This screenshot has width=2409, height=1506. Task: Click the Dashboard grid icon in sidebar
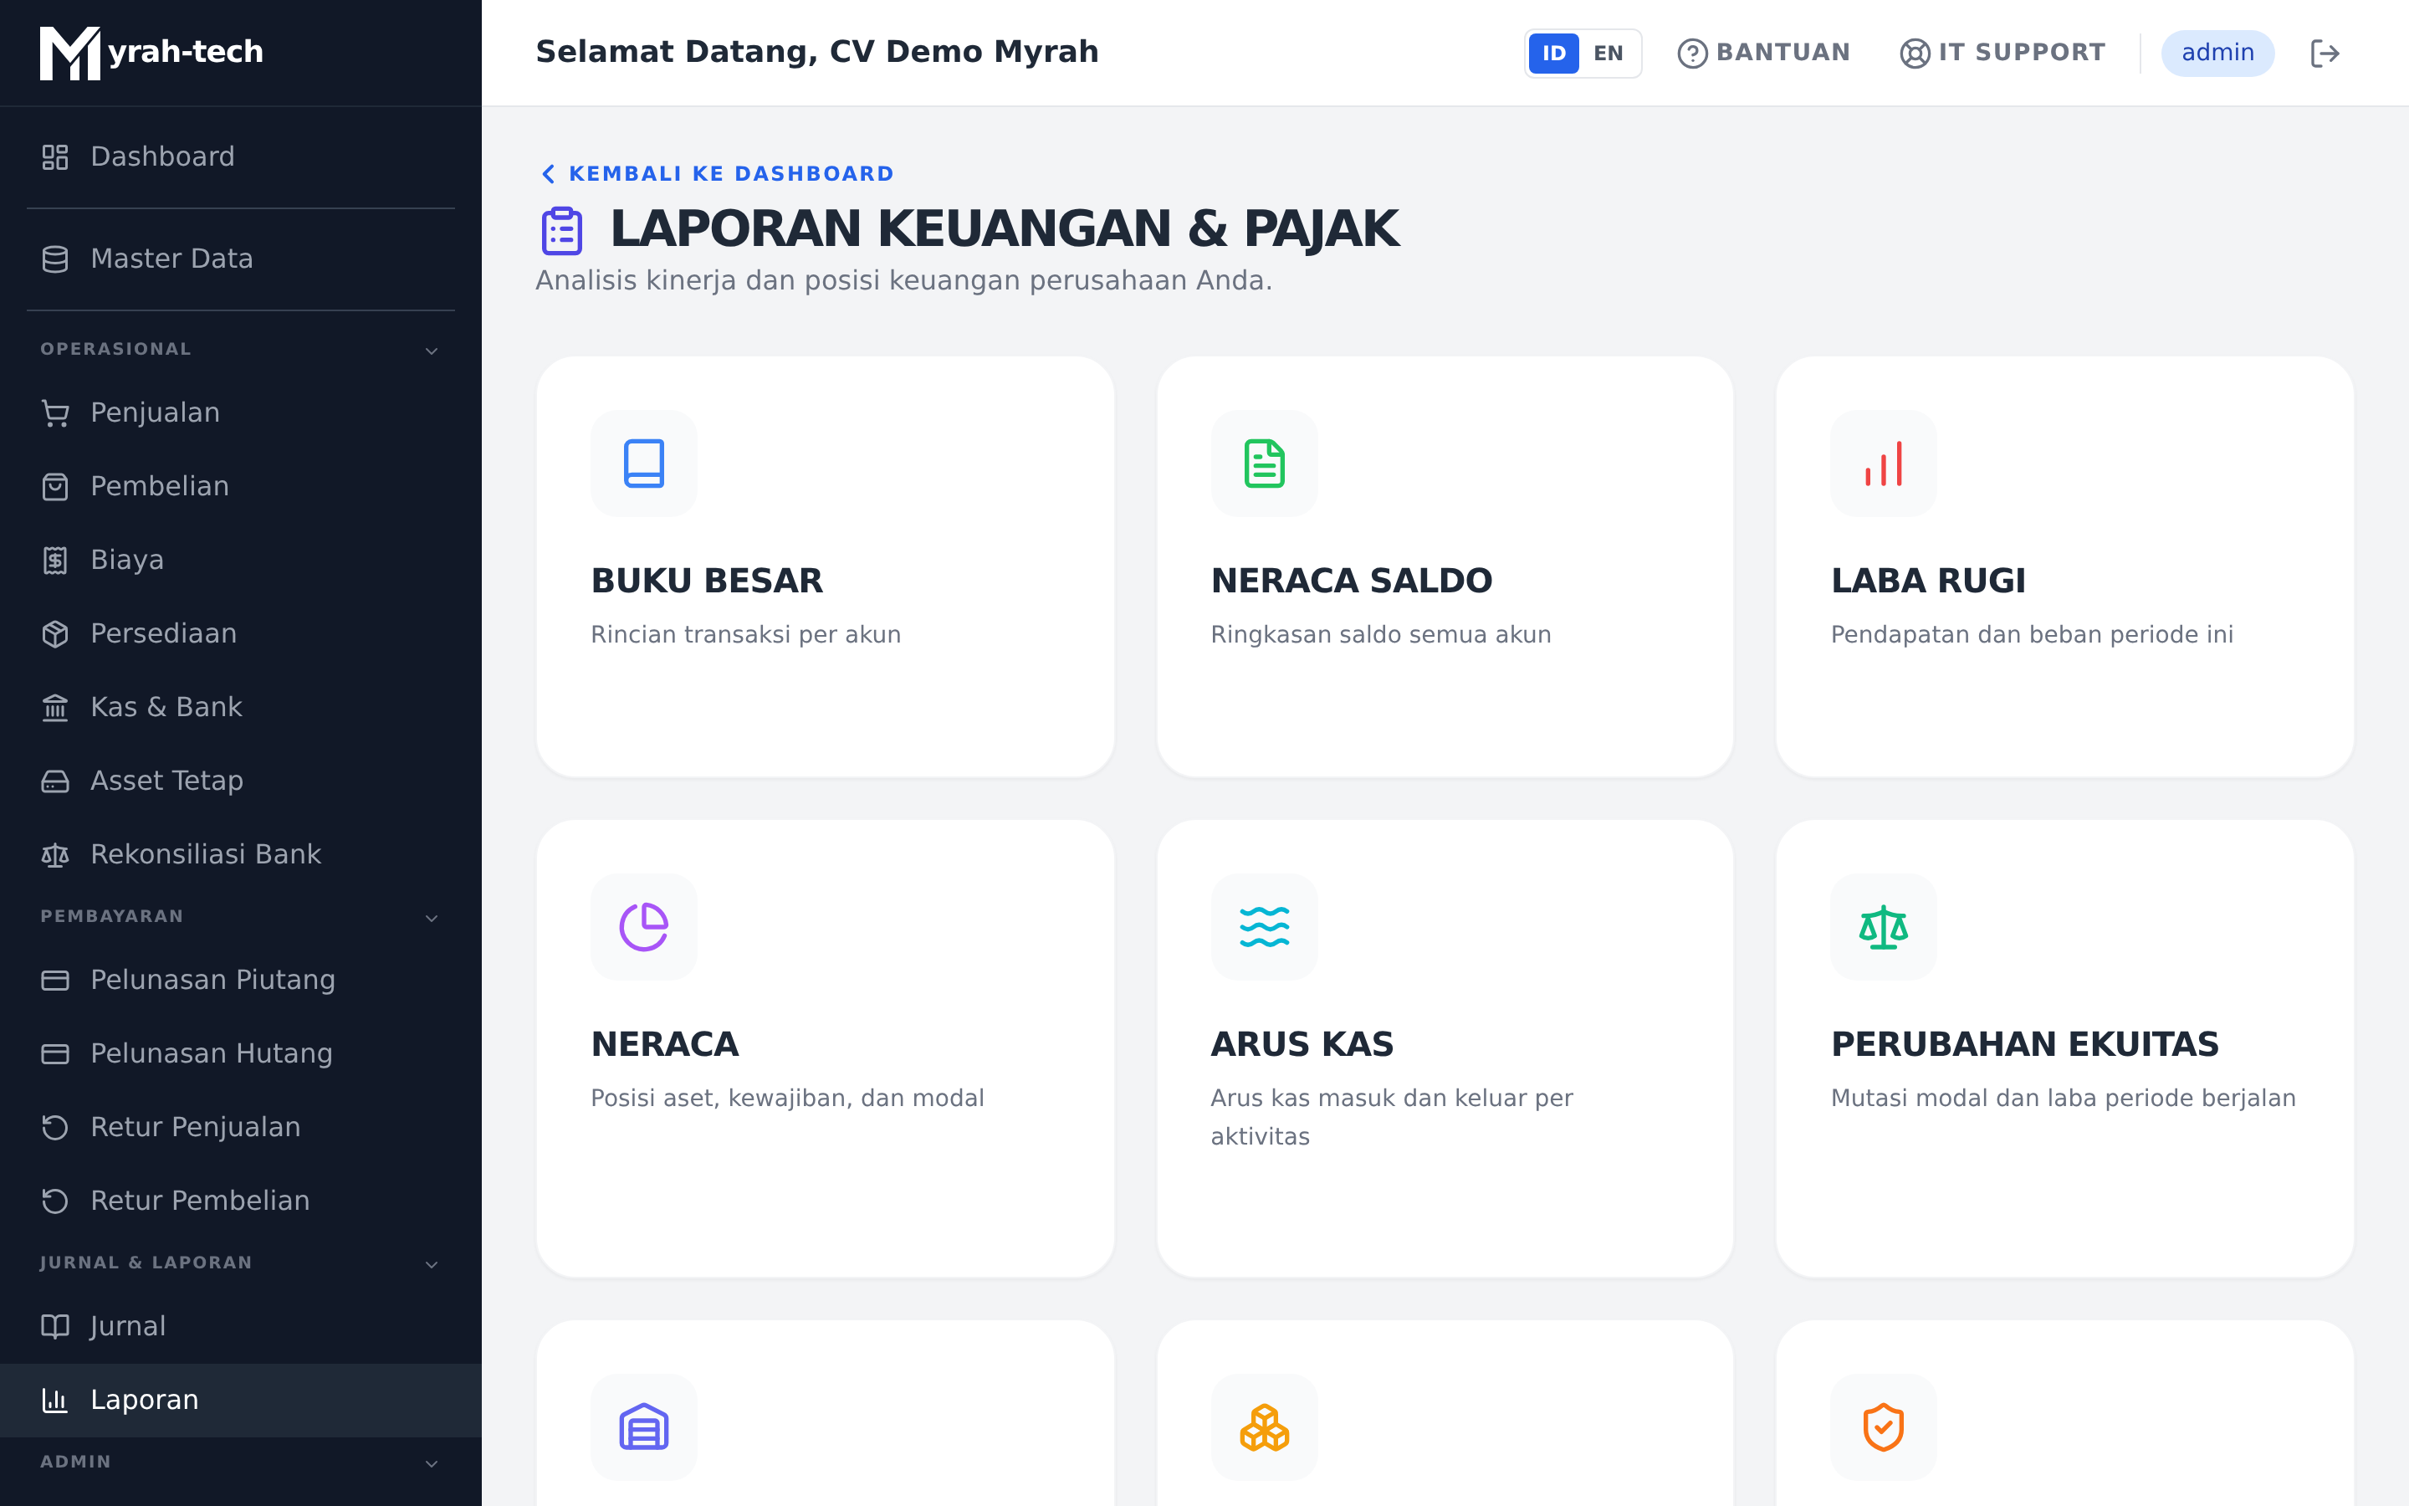point(54,157)
